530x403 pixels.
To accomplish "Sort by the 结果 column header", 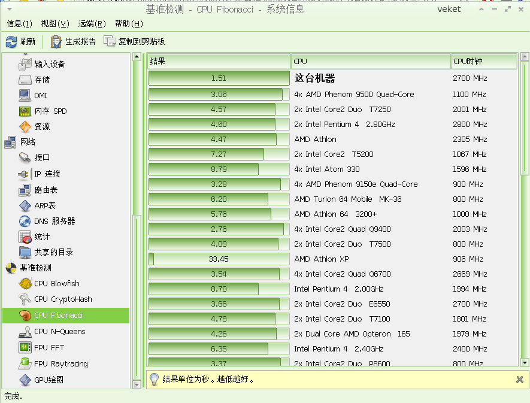I will 219,61.
